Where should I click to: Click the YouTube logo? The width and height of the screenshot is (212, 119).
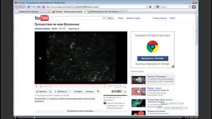[x=41, y=18]
